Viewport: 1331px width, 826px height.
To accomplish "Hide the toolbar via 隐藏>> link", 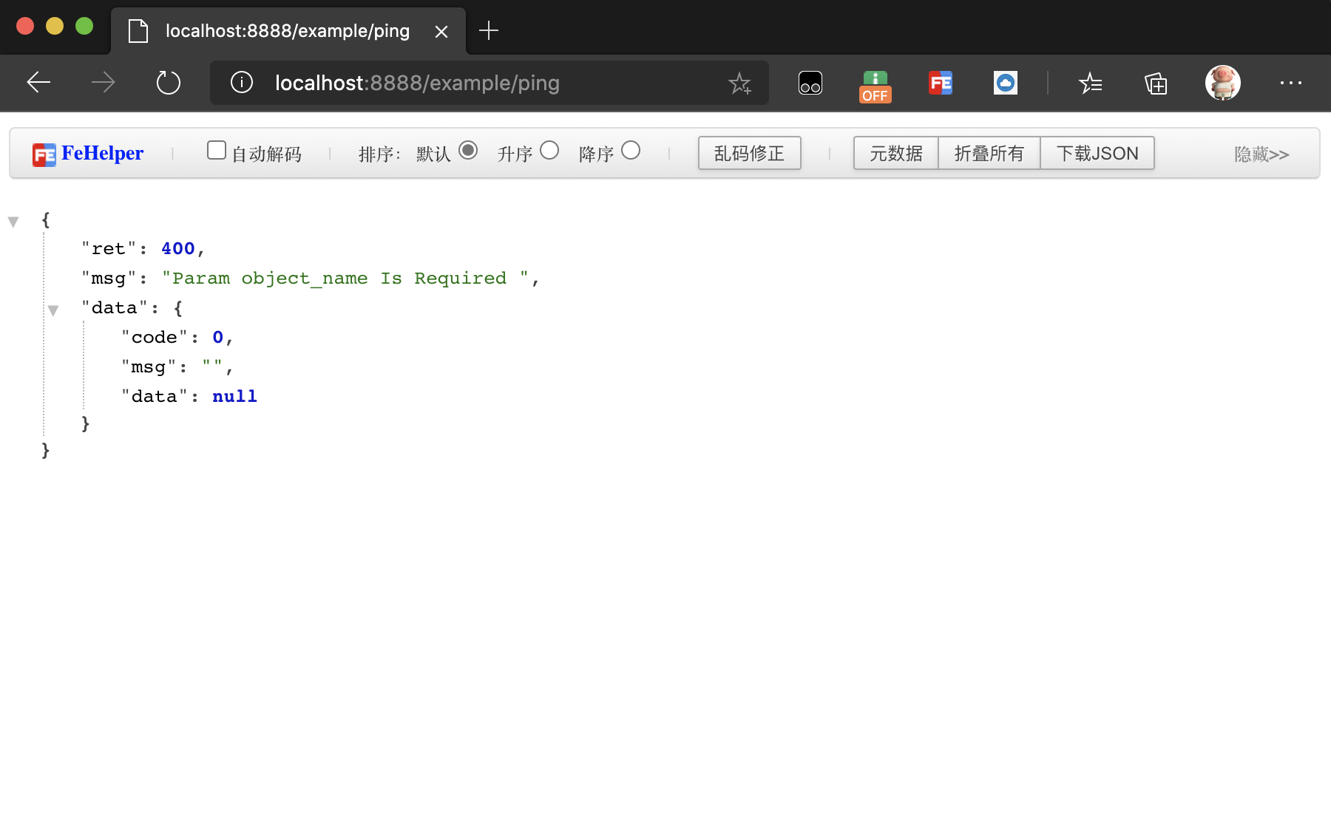I will tap(1261, 154).
